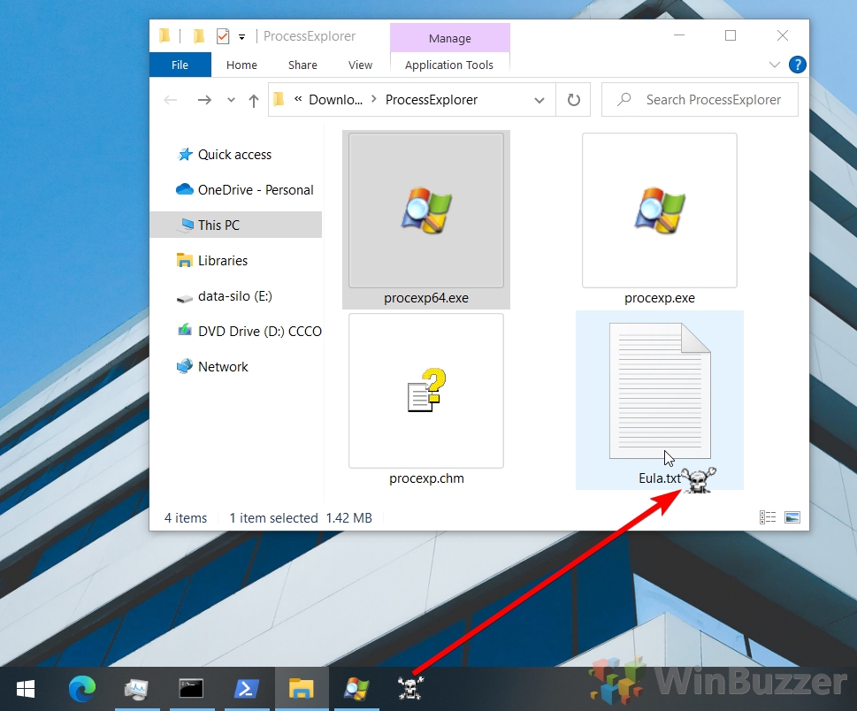Click Properties checkmark quick access icon
The width and height of the screenshot is (857, 711).
point(223,36)
